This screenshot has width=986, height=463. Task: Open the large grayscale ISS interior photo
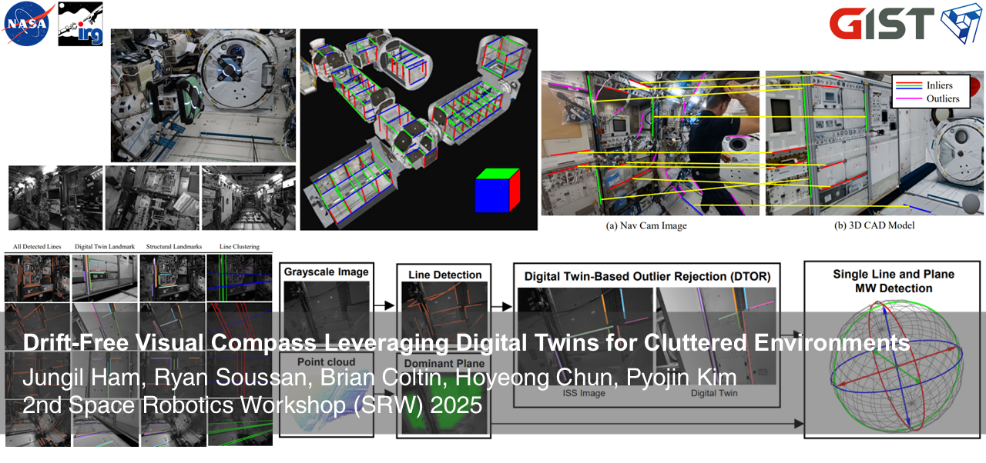pyautogui.click(x=203, y=95)
